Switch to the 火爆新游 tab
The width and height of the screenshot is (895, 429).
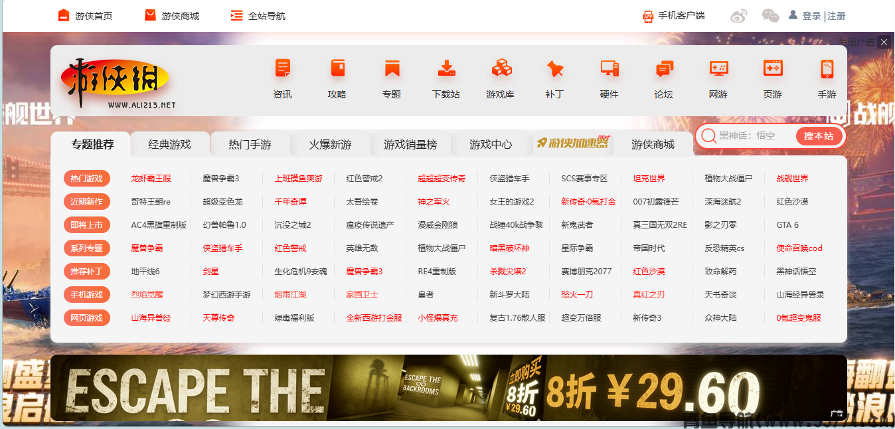point(330,144)
